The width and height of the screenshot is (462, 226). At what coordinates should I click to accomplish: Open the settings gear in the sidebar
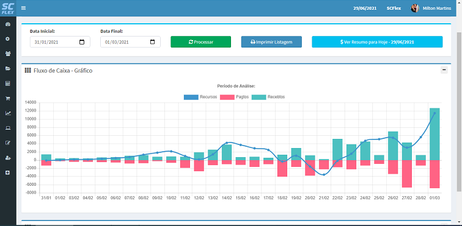[8, 39]
